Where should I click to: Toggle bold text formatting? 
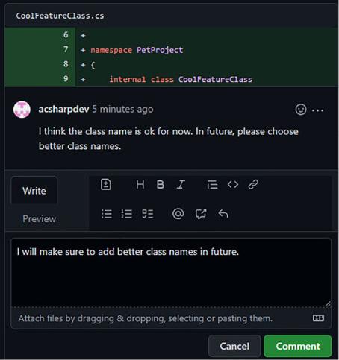point(161,185)
